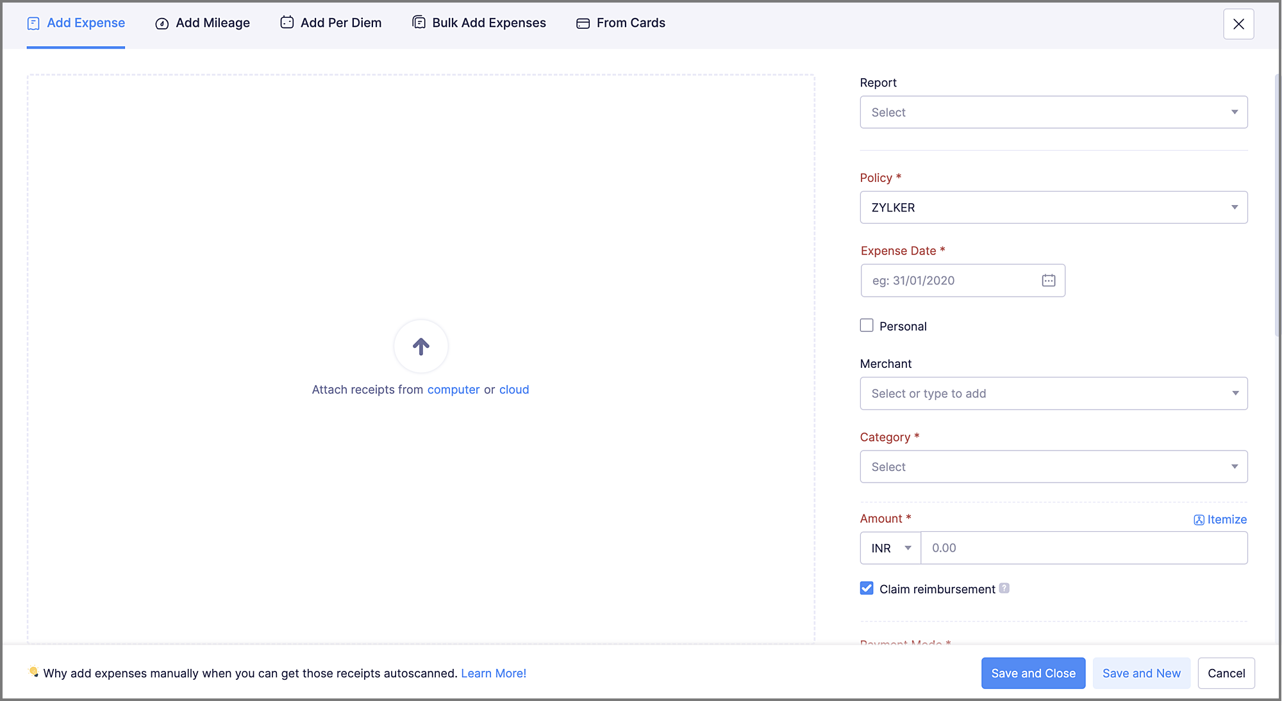Click the help icon beside Claim reimbursement
Viewport: 1282px width, 701px height.
pyautogui.click(x=1004, y=588)
